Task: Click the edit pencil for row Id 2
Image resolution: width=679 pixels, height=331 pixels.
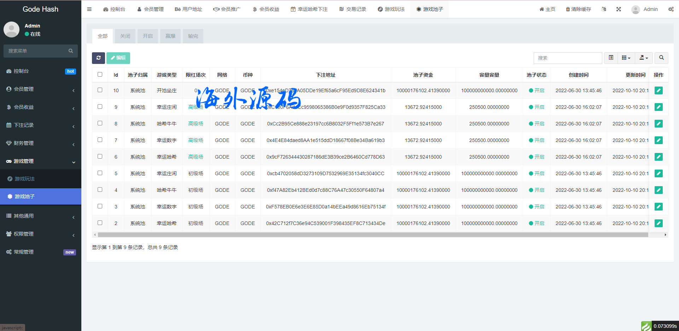Action: tap(658, 223)
